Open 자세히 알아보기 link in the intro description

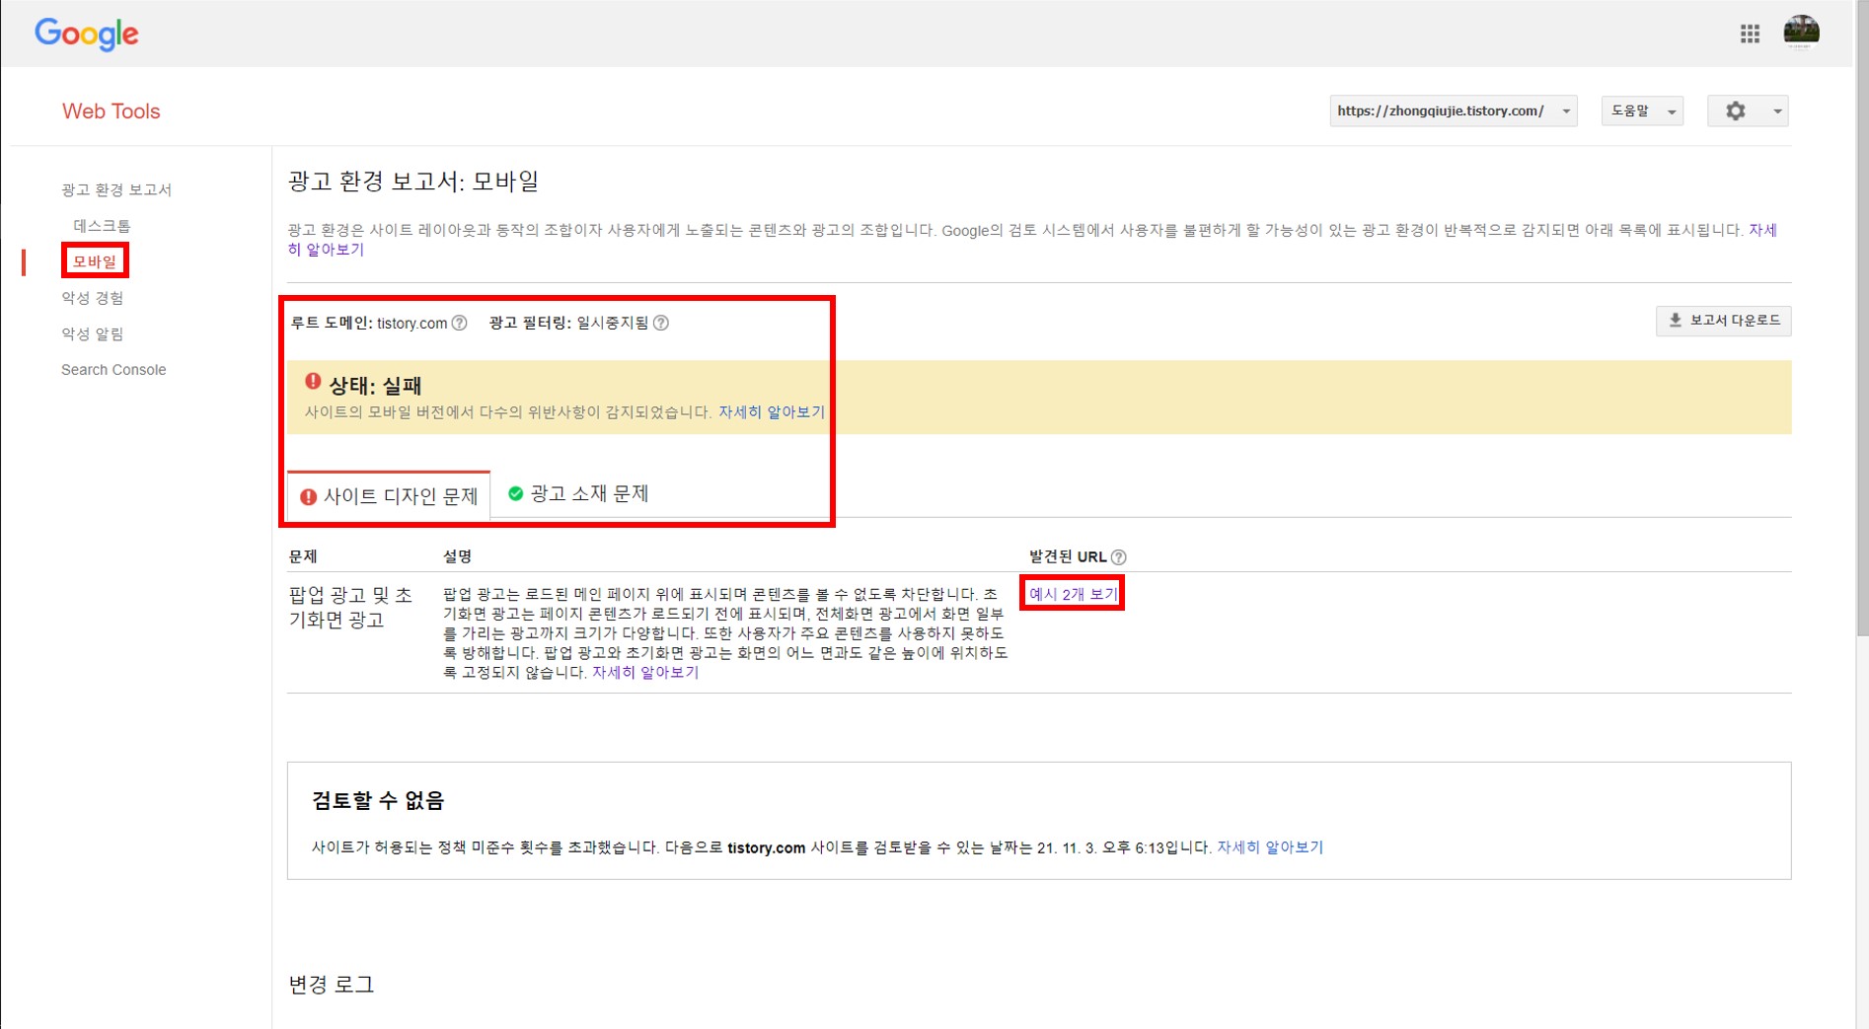(x=1762, y=231)
